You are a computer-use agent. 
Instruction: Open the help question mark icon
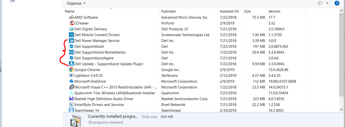(x=337, y=3)
